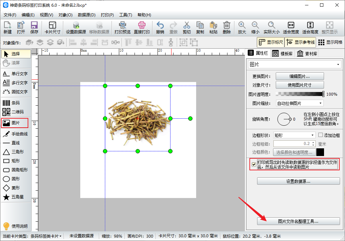Click the 图片透明度 transparency slider
Image resolution: width=345 pixels, height=241 pixels.
300,94
